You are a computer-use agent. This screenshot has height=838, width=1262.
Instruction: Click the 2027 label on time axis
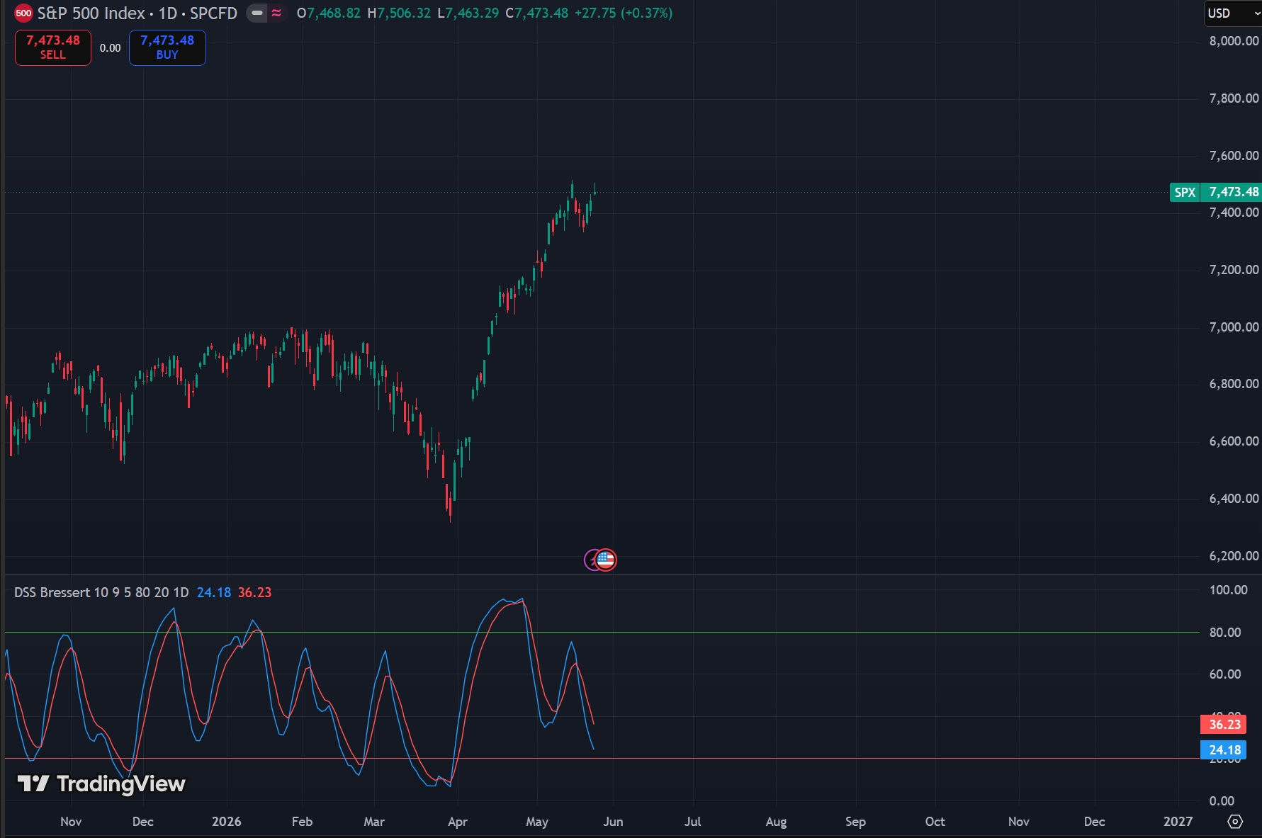click(1178, 822)
